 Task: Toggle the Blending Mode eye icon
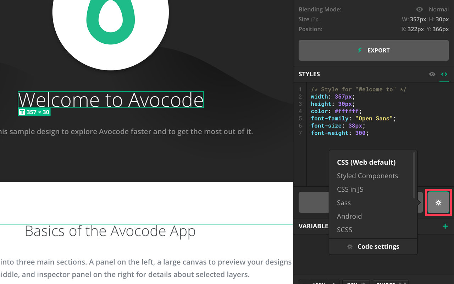(420, 10)
